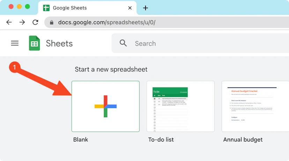Create a Blank spreadsheet from thumbnail

[x=106, y=106]
